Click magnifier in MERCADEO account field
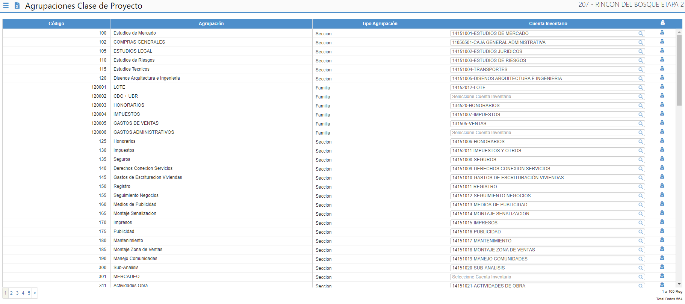 (x=641, y=277)
